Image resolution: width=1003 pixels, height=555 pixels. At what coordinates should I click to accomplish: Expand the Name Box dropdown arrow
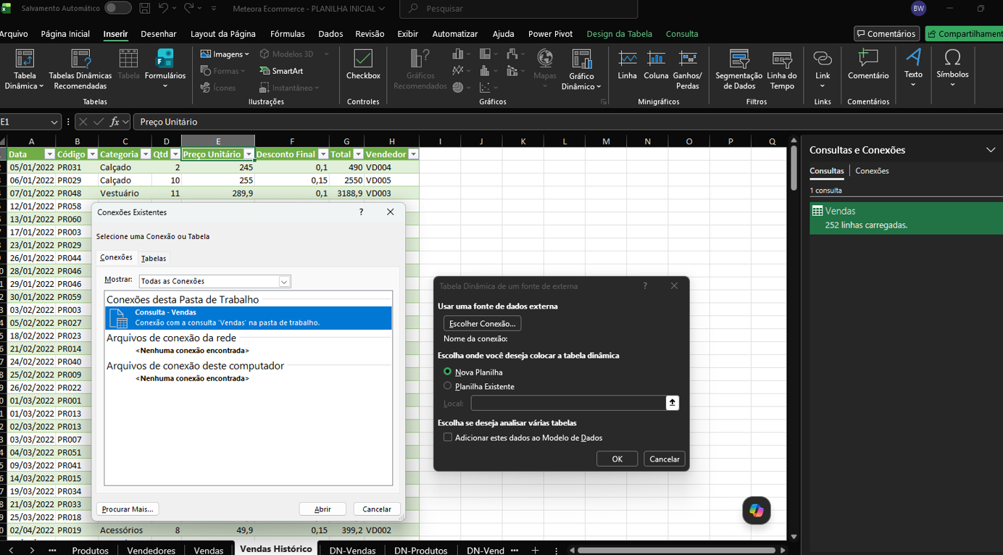click(54, 122)
